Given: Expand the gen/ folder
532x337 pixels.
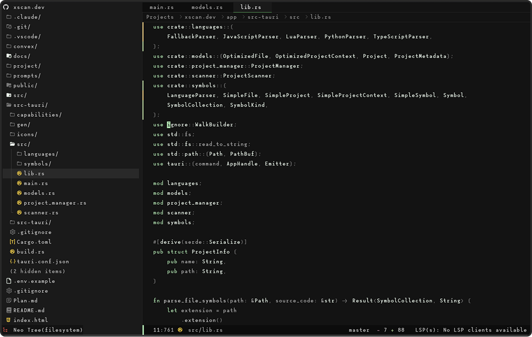Looking at the screenshot, I should (20, 125).
